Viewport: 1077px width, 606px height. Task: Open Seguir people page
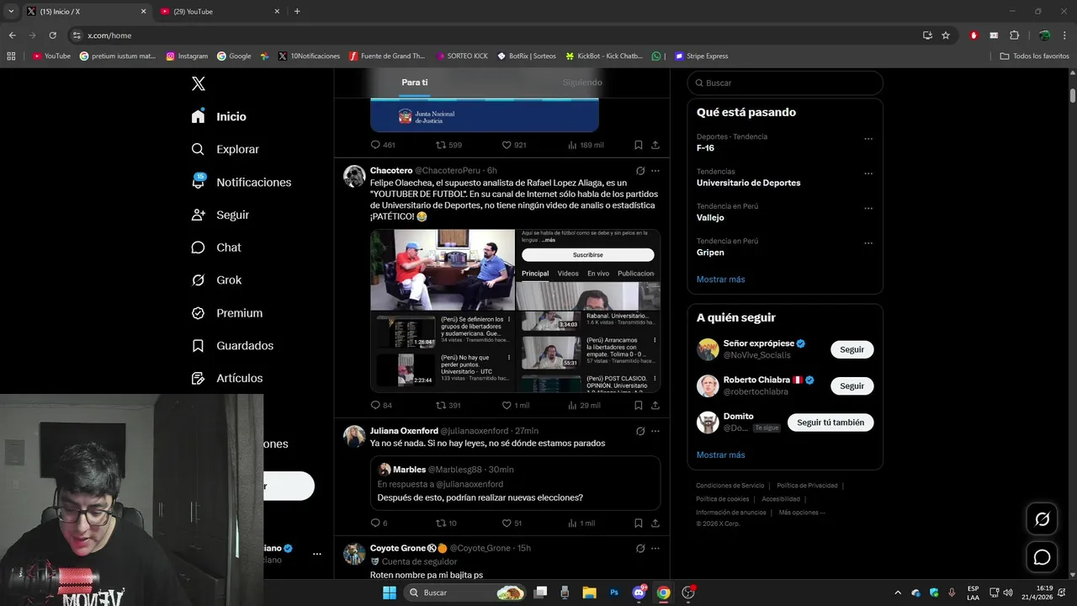[220, 215]
